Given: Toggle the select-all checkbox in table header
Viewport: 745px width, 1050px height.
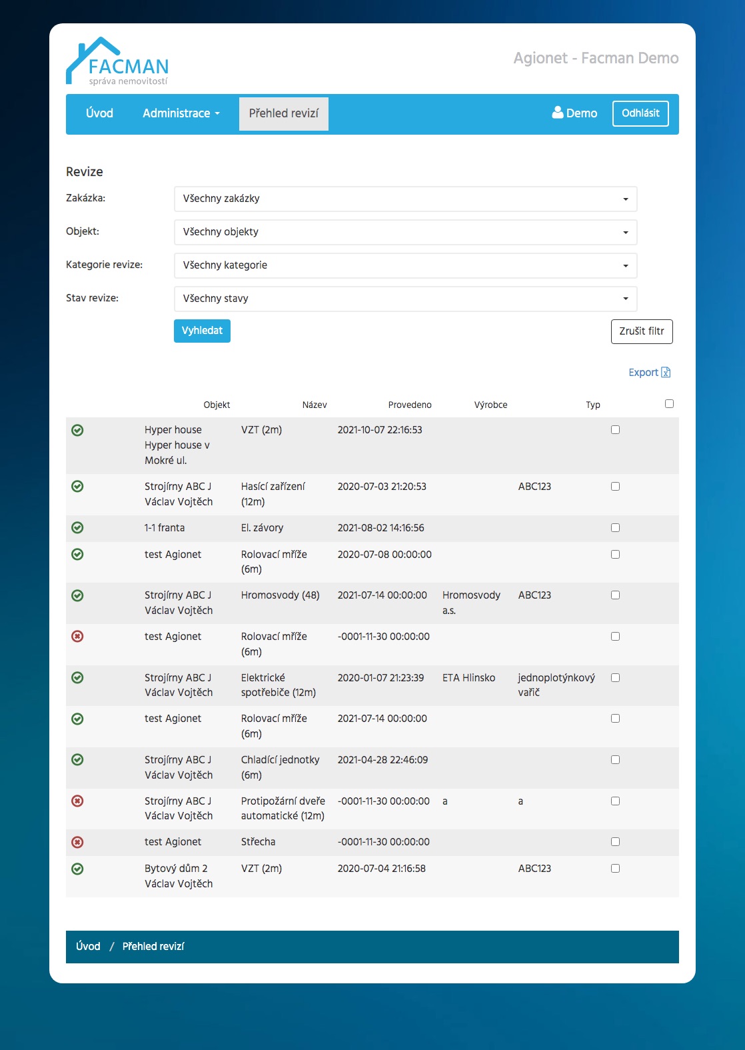Looking at the screenshot, I should pos(669,403).
